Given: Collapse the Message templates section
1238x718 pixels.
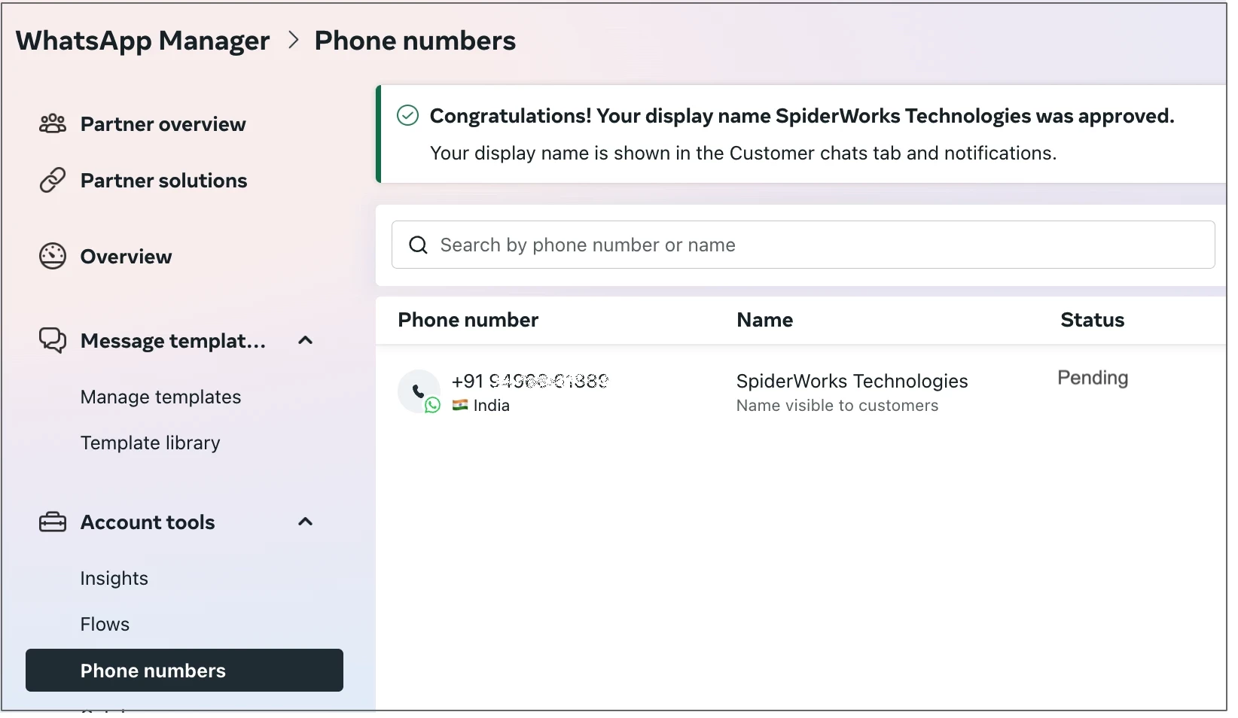Looking at the screenshot, I should (304, 340).
